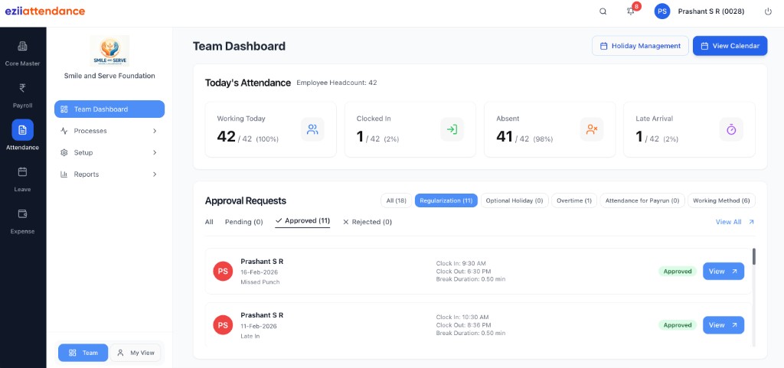The height and width of the screenshot is (368, 784).
Task: Click Clock Out: 8:36 PM text
Action: (462, 325)
